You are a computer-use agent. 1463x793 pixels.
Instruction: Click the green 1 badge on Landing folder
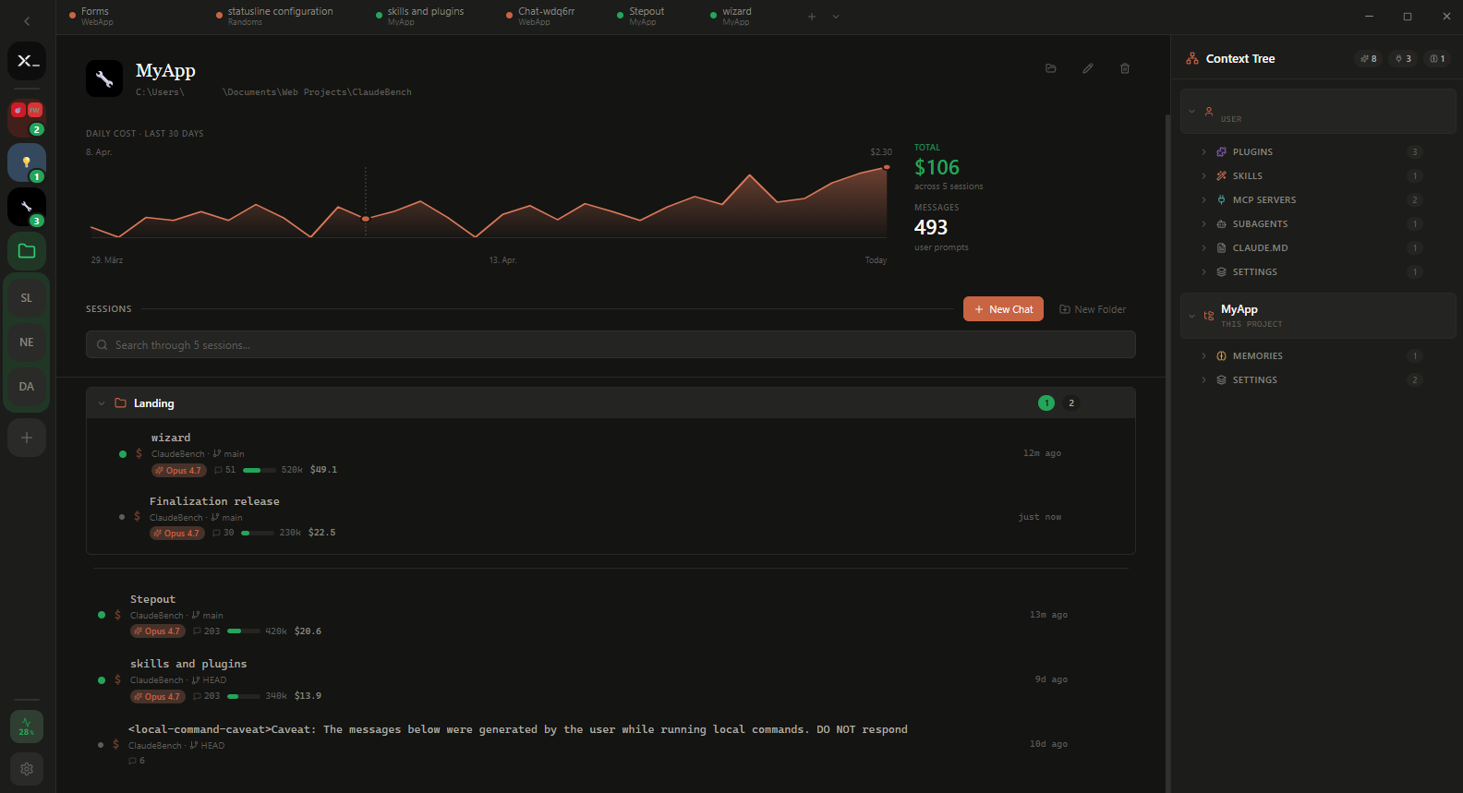1046,403
